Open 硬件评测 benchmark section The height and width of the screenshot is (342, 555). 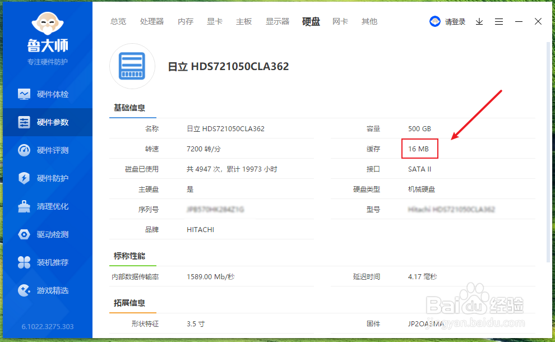coord(48,150)
